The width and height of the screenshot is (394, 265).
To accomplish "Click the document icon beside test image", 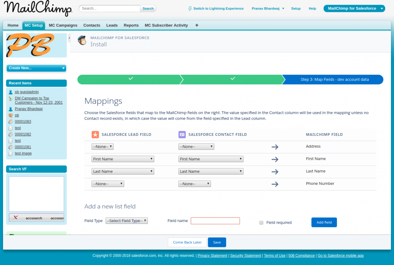I will 10,153.
